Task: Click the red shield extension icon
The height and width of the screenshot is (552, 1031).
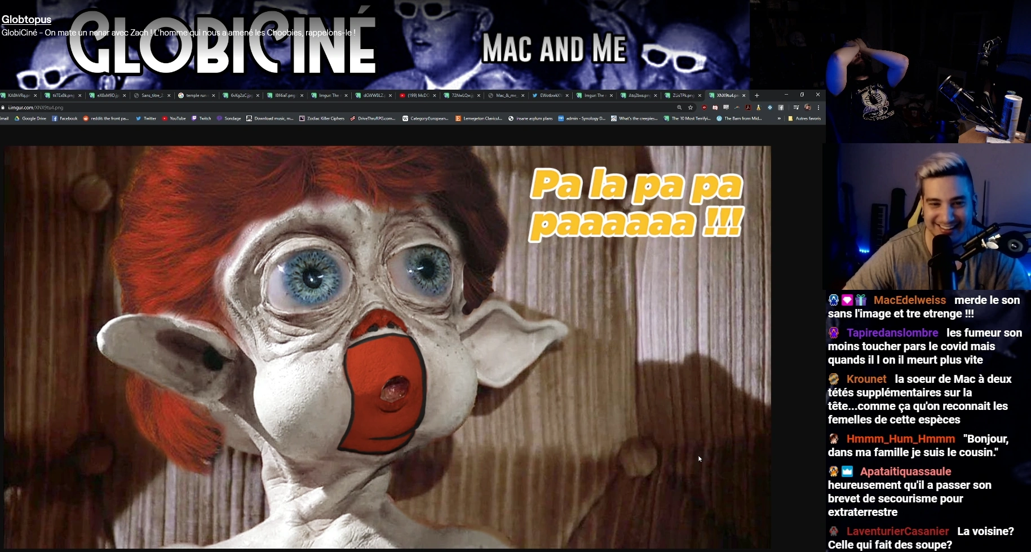Action: click(x=704, y=107)
